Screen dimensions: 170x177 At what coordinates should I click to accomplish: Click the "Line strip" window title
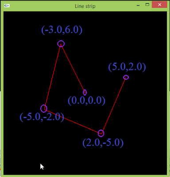click(85, 6)
